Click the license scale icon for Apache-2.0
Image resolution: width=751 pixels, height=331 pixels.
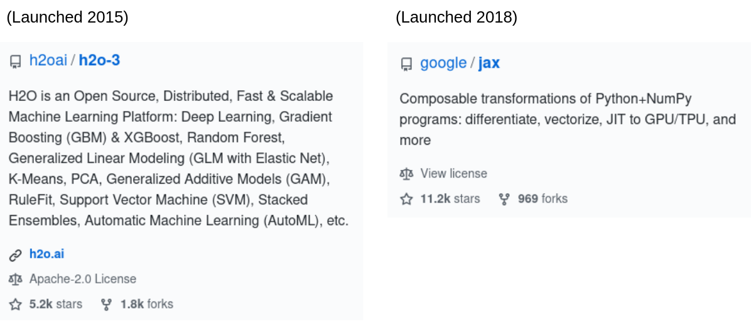[15, 279]
